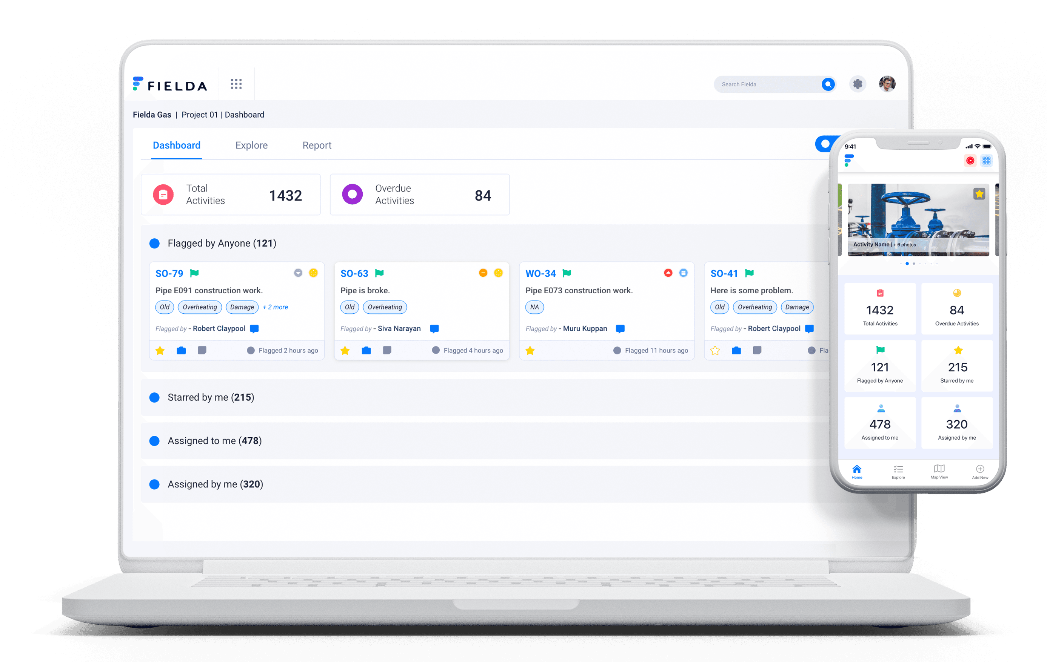This screenshot has height=662, width=1047.
Task: Switch to the Explore tab
Action: tap(251, 146)
